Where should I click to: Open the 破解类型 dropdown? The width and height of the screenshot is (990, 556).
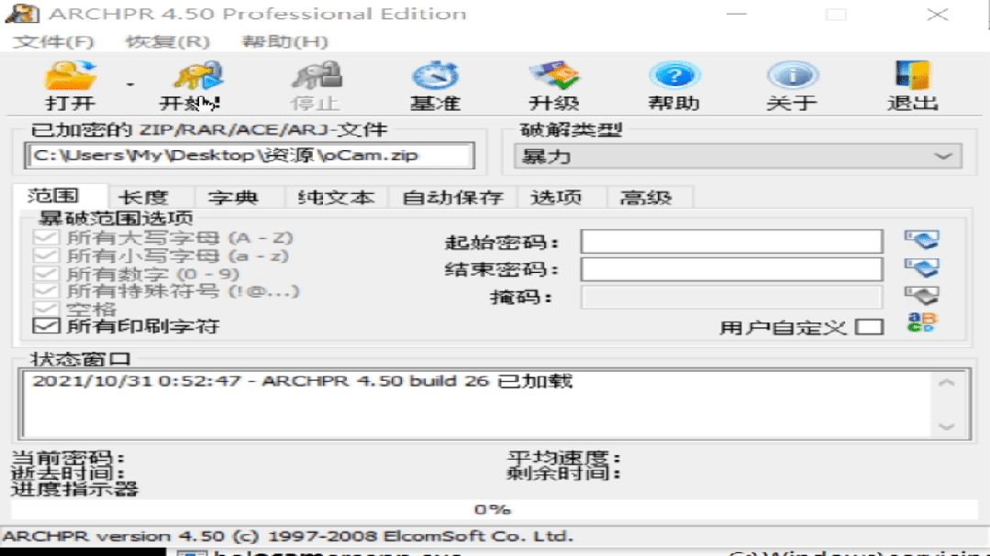[x=942, y=156]
